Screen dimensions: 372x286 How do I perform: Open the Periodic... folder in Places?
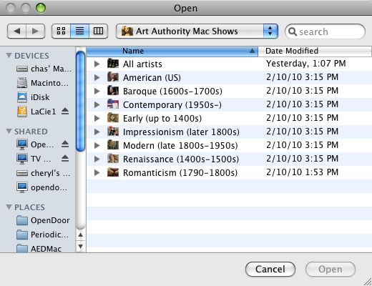pyautogui.click(x=42, y=235)
